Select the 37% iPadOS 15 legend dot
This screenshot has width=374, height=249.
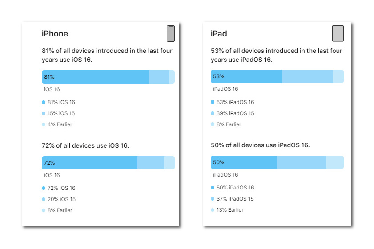tap(213, 199)
